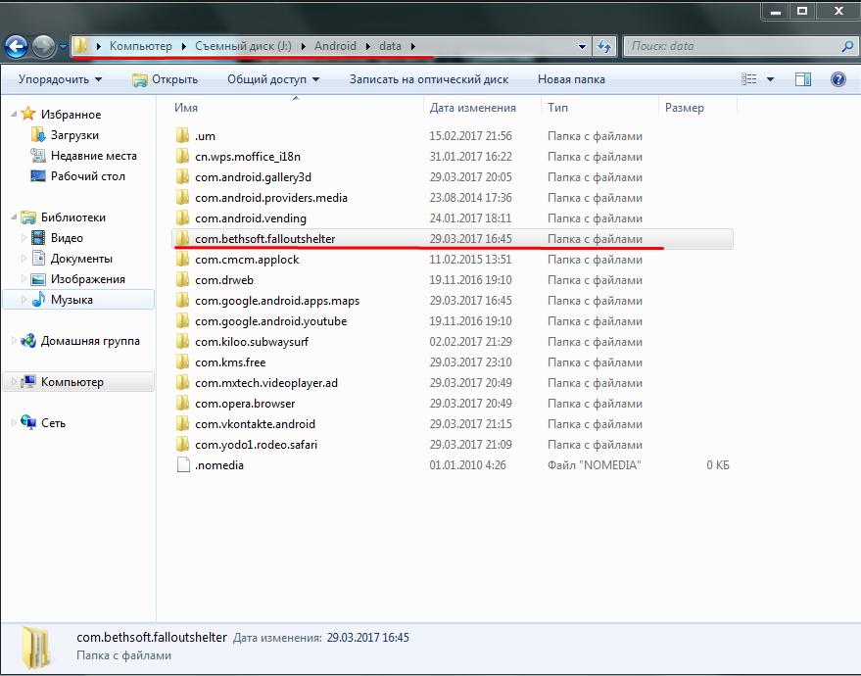Collapse the Библиотеки tree group

point(14,217)
